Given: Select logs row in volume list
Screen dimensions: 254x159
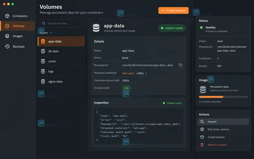Looking at the screenshot, I should pos(61,72).
